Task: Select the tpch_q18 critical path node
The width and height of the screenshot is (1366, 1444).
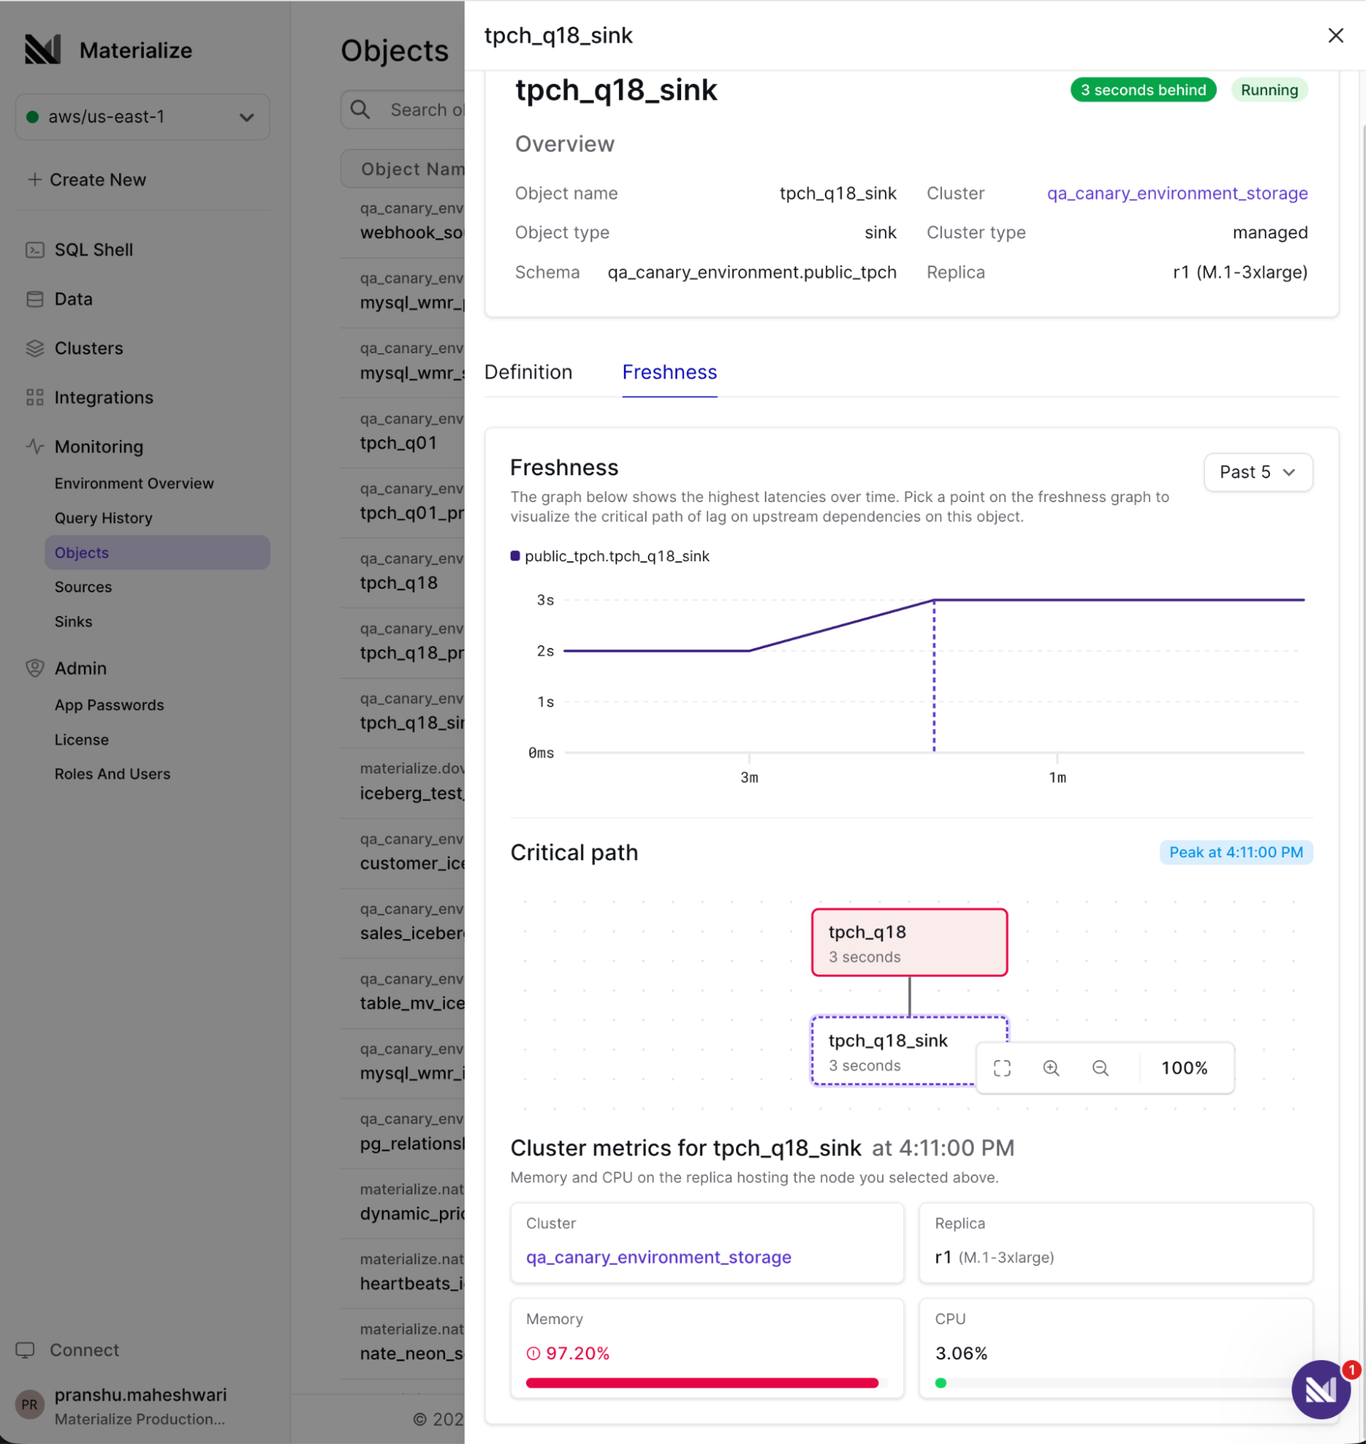Action: 909,942
